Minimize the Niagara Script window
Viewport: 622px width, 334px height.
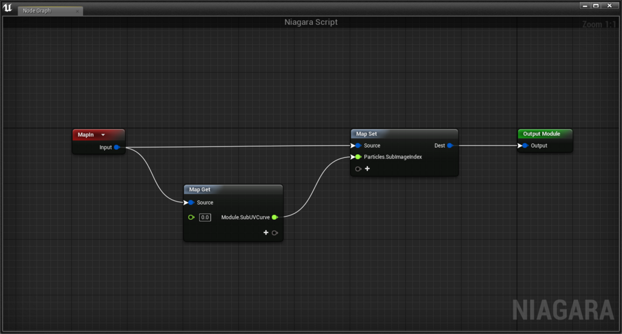[x=585, y=5]
